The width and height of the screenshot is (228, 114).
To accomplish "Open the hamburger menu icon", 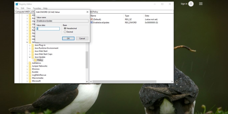I will [201, 4].
